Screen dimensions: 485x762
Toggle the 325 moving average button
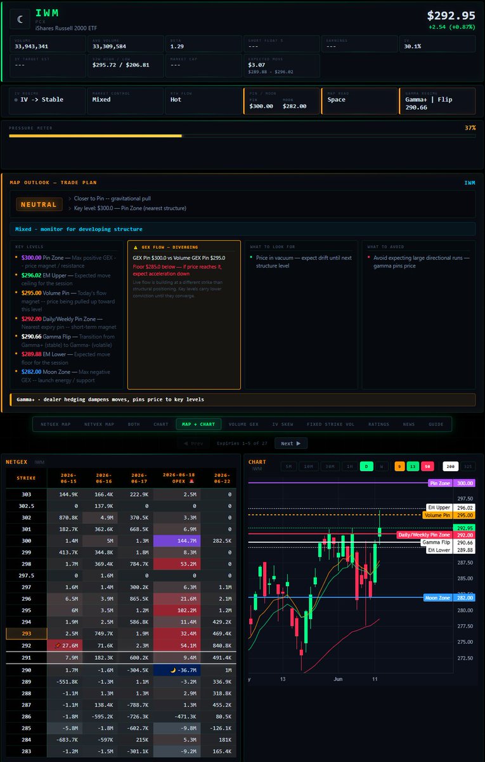(x=467, y=467)
